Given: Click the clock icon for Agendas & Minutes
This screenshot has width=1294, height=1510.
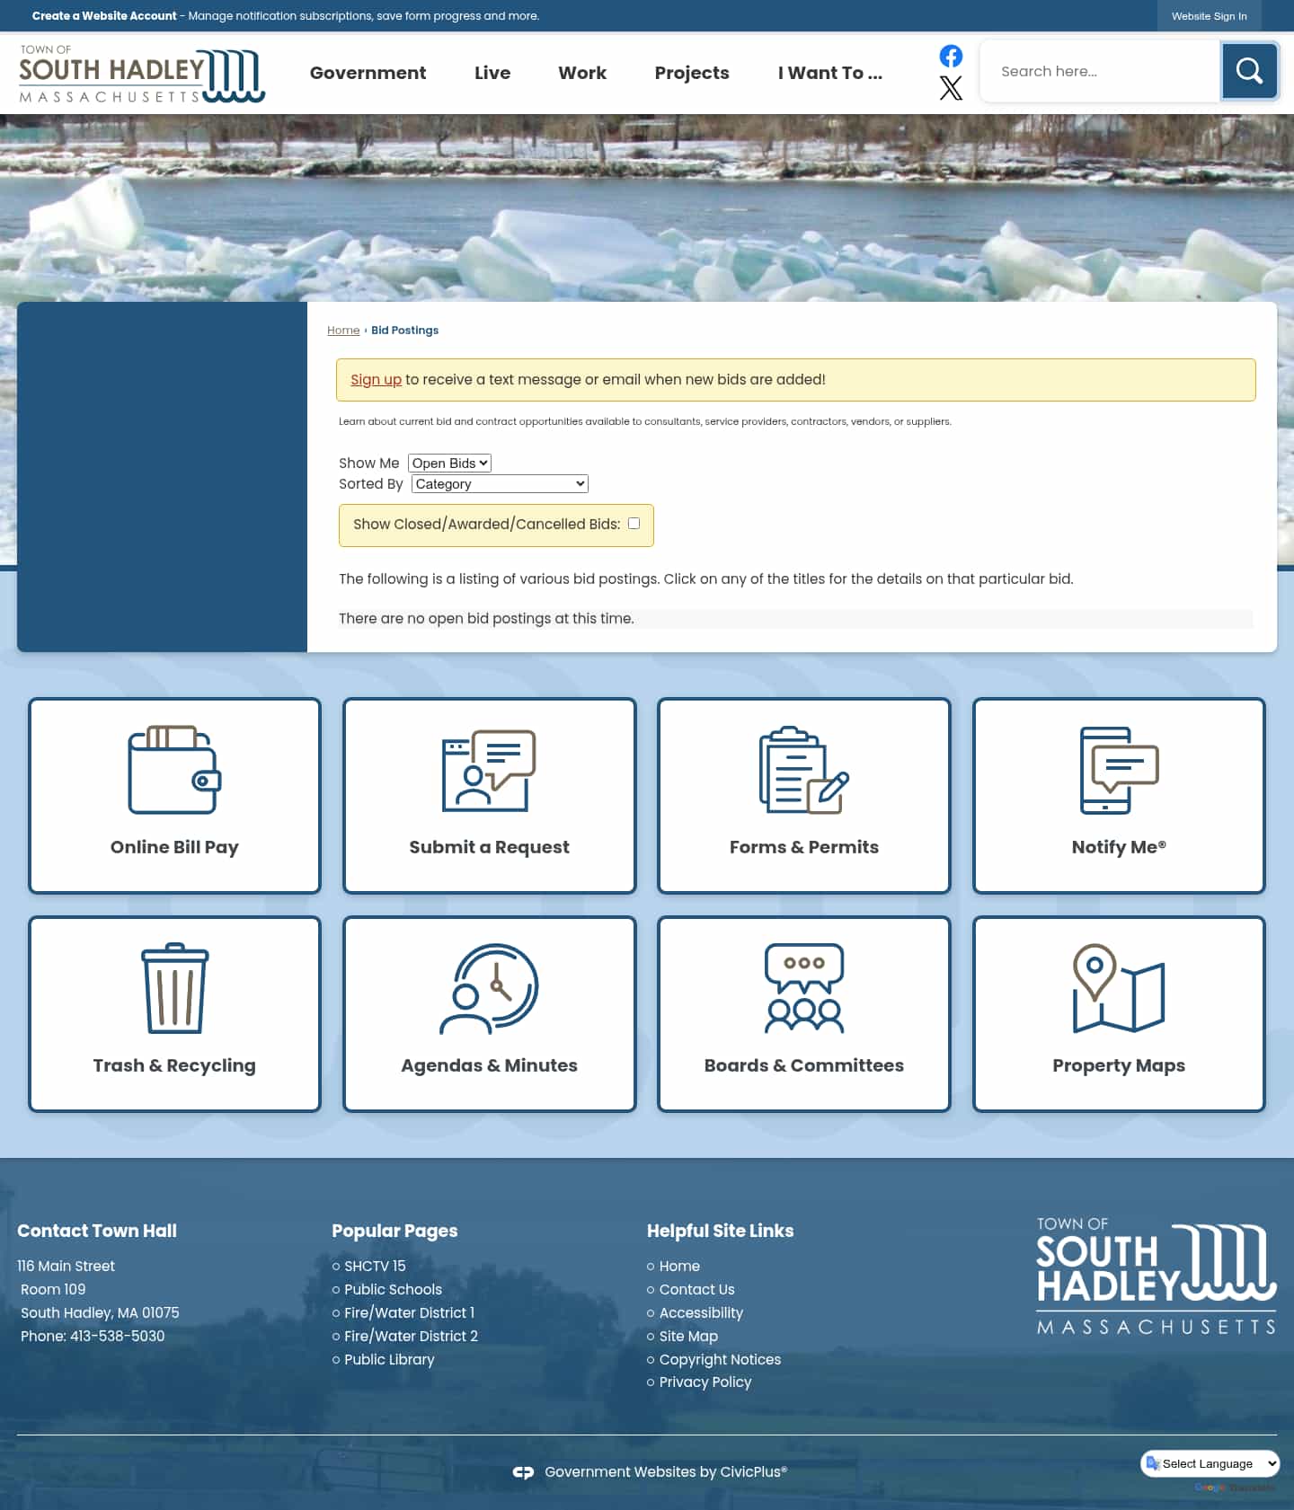Looking at the screenshot, I should pos(489,988).
